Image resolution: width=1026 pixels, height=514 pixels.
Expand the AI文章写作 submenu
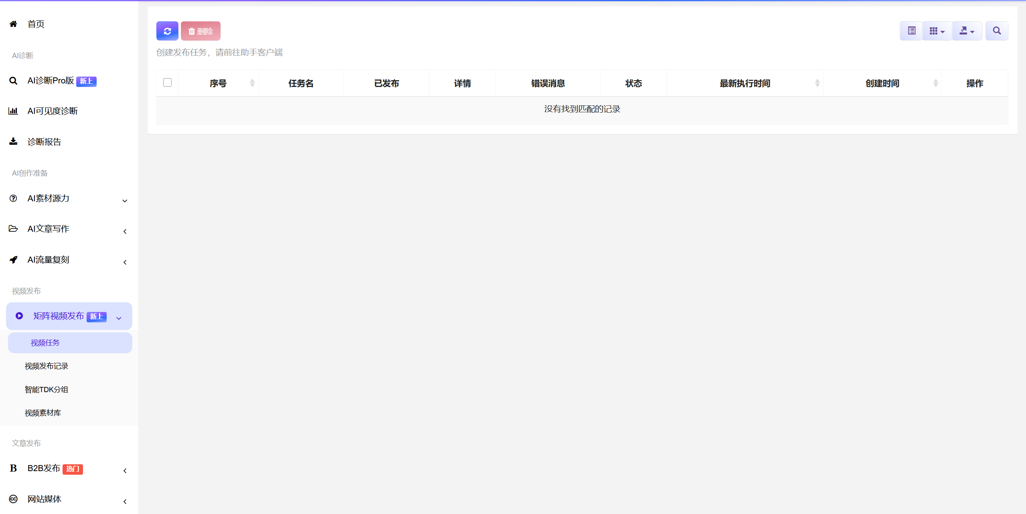coord(69,229)
